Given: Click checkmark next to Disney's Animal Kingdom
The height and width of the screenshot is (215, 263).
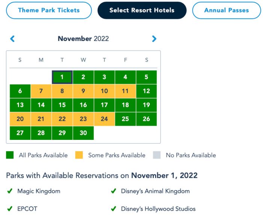Looking at the screenshot, I should (113, 191).
